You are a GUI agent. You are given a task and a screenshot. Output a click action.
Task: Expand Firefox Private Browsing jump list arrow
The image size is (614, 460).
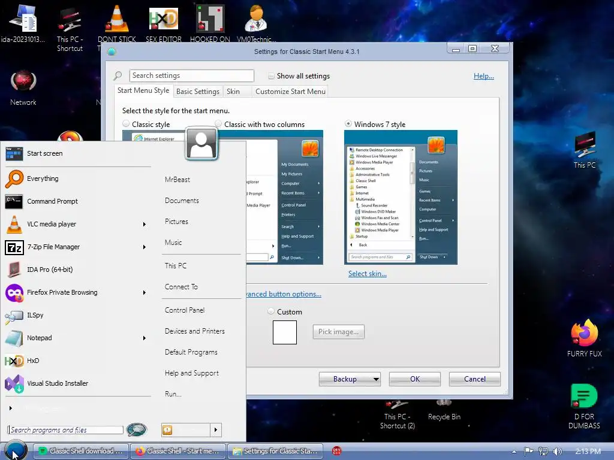pyautogui.click(x=145, y=292)
